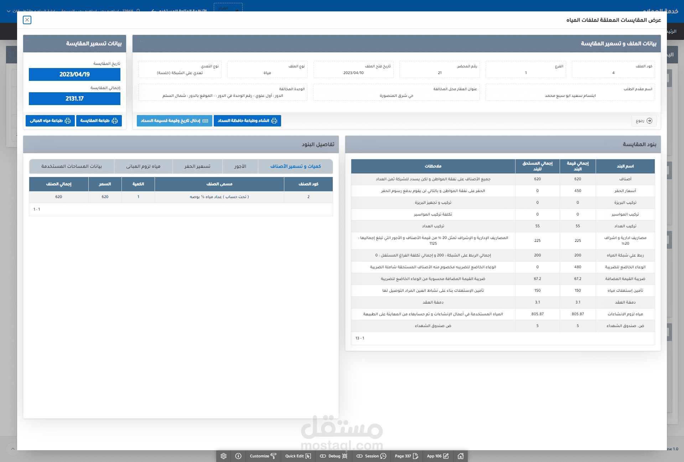Viewport: 684px width, 462px height.
Task: Open بيانات المساحات المستخدمة tab
Action: pos(72,166)
